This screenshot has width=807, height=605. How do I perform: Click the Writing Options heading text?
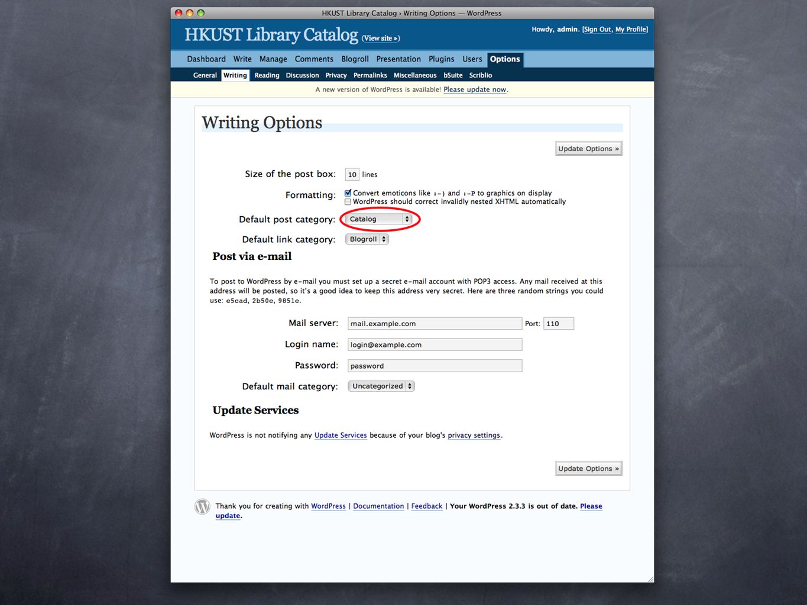(262, 122)
